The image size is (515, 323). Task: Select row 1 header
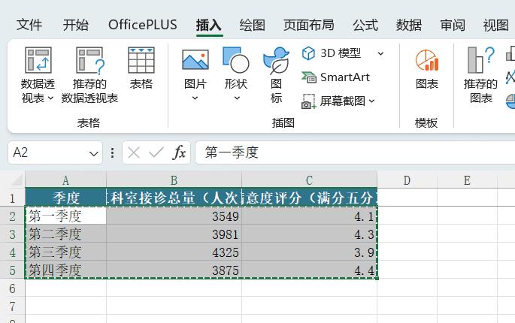coord(13,198)
